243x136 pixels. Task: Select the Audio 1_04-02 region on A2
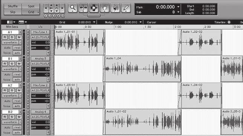200,95
